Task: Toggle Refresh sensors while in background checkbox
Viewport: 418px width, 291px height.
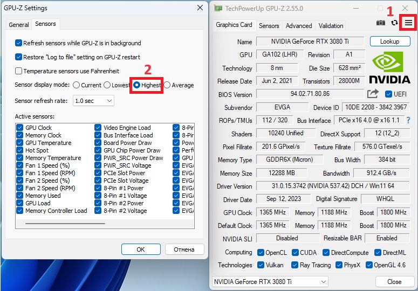Action: click(18, 43)
